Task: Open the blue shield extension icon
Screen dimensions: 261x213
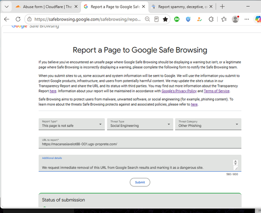Action: click(x=188, y=19)
